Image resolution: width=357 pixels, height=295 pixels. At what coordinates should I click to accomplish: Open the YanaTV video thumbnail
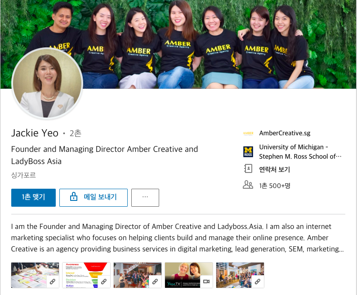[189, 275]
